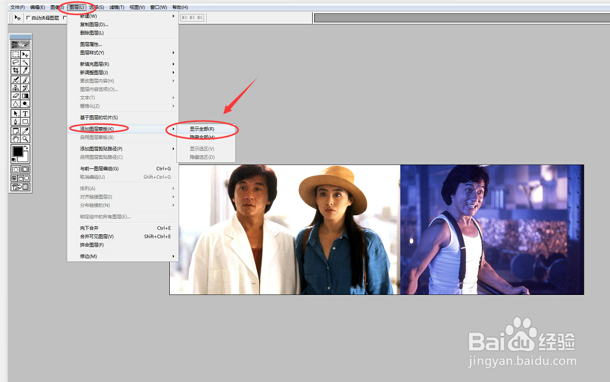Open 帮助(H) menu
This screenshot has width=610, height=382.
(180, 7)
